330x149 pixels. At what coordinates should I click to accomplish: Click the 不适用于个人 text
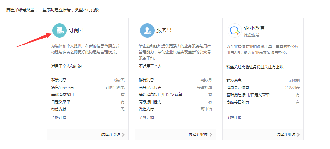pos(150,66)
